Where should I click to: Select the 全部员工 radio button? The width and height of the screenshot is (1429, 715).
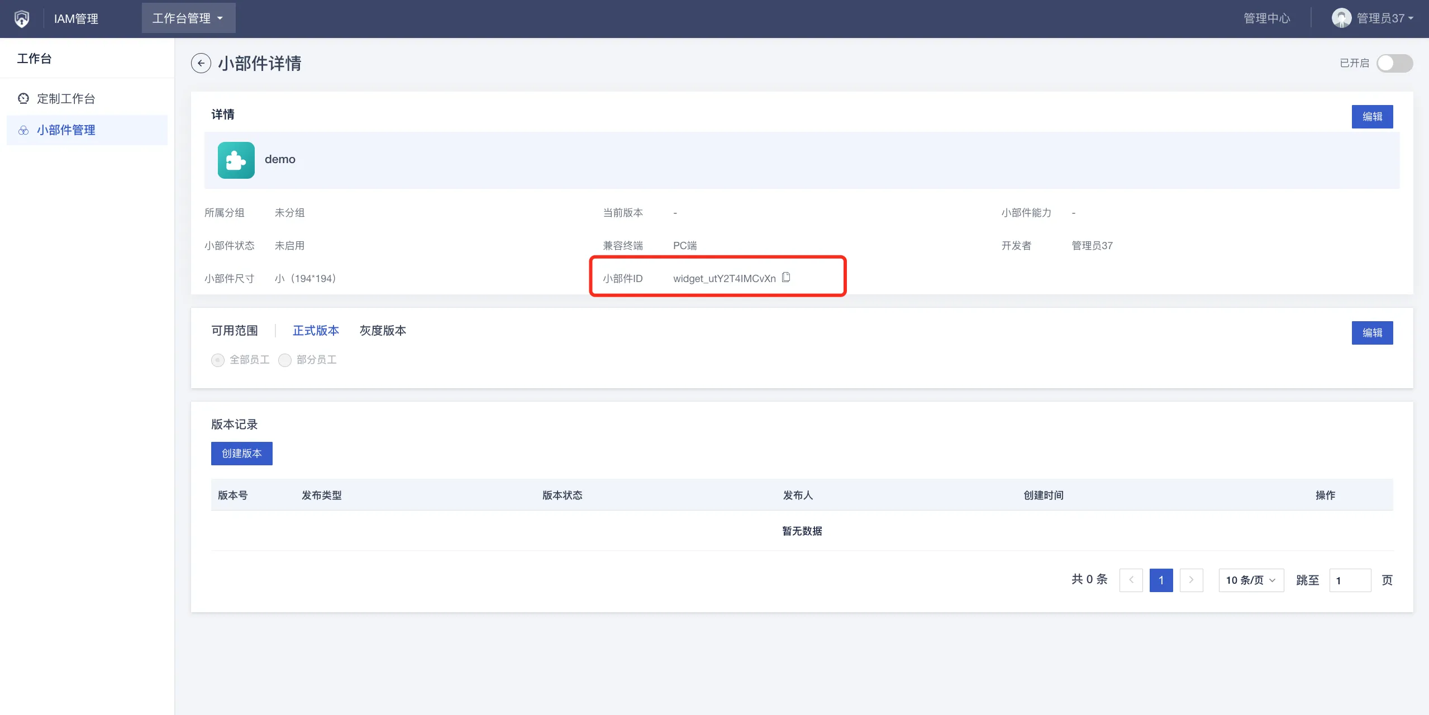click(x=218, y=360)
